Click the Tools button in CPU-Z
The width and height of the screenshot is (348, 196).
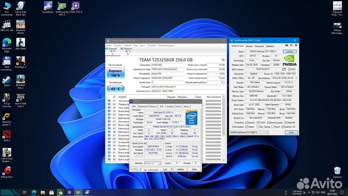tap(165, 169)
